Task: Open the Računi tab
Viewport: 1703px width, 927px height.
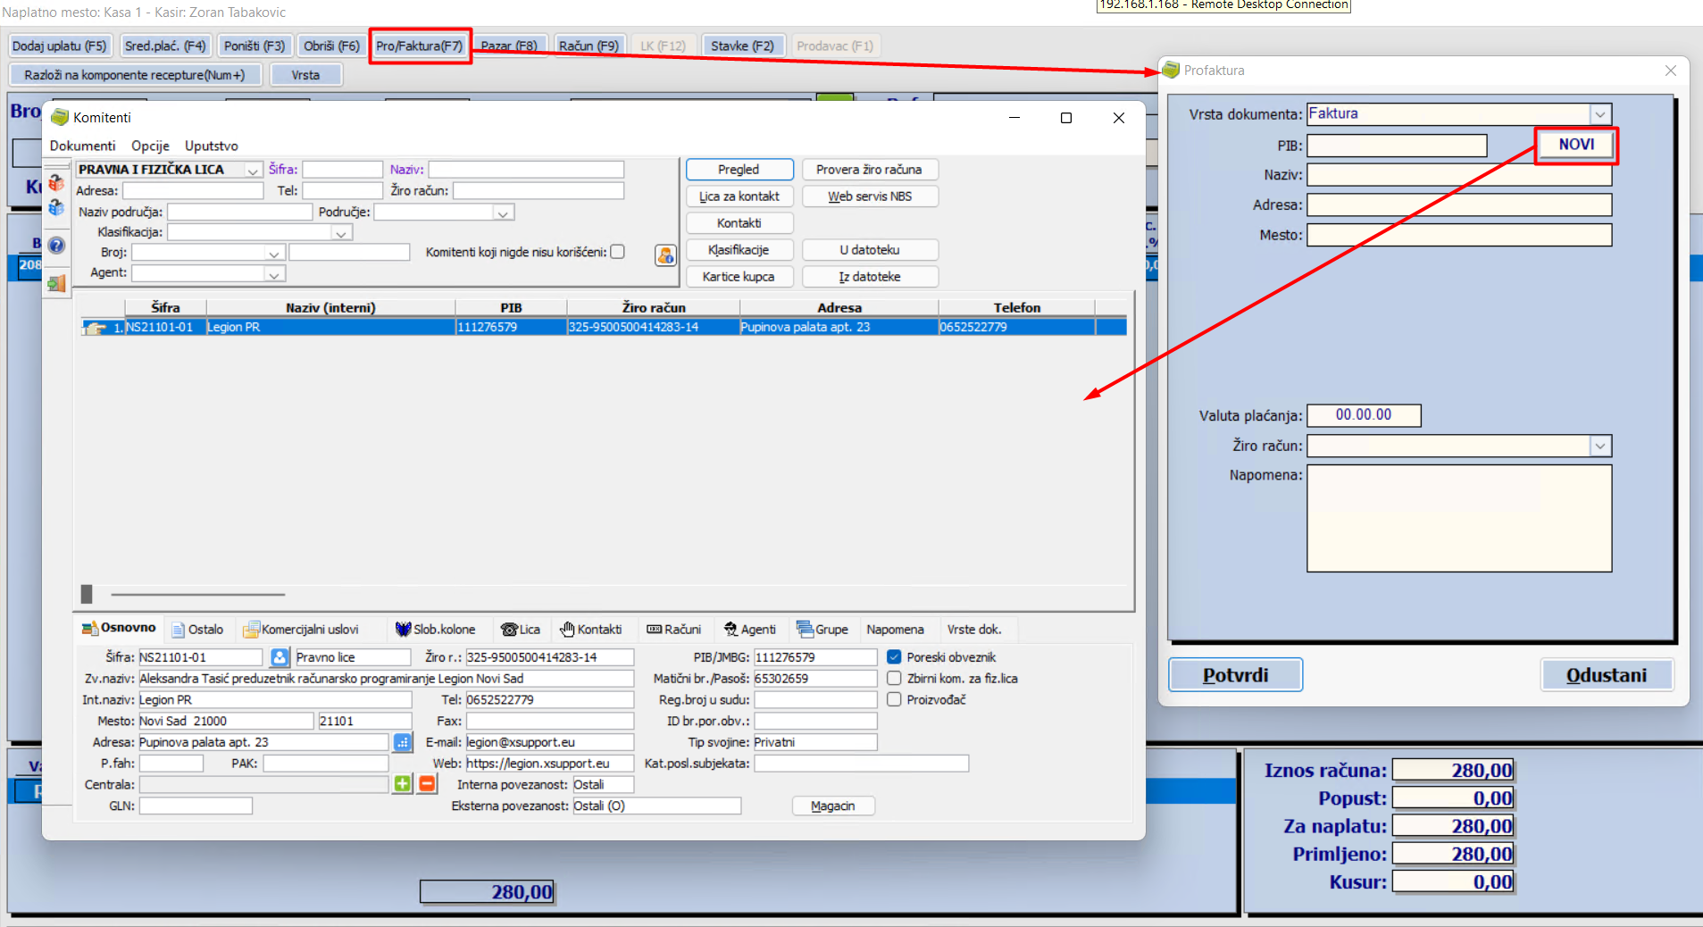Action: click(674, 630)
